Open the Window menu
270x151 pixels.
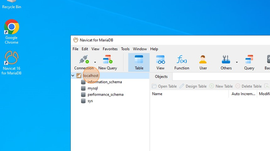(x=140, y=49)
